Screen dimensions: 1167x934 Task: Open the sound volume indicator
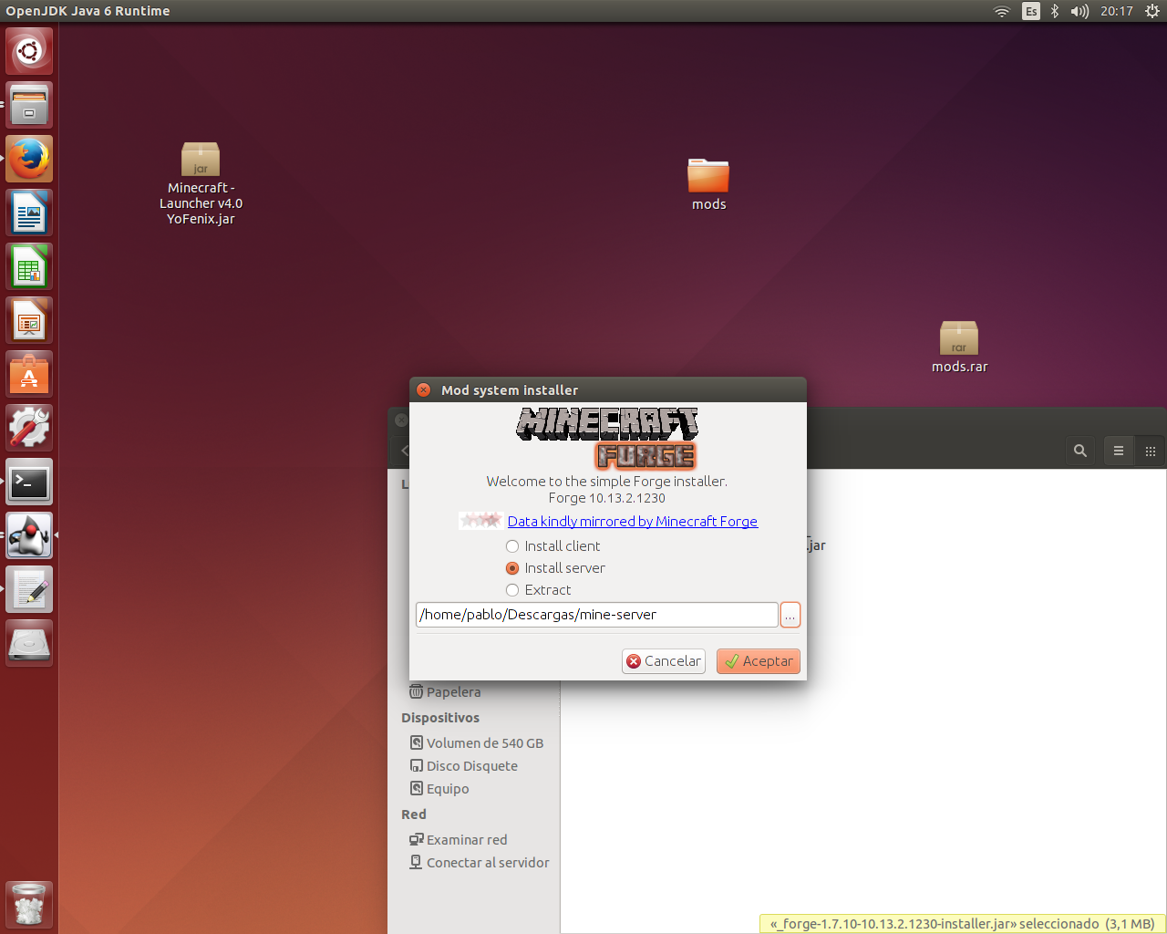coord(1079,11)
